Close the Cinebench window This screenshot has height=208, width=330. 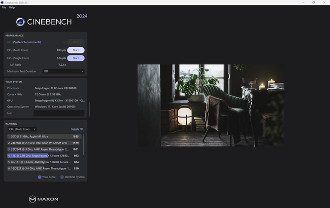pyautogui.click(x=324, y=2)
